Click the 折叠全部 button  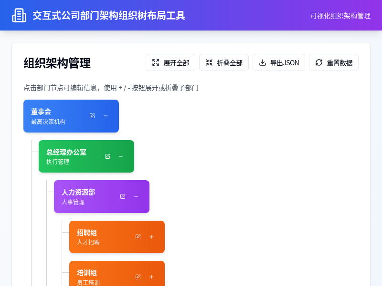[x=223, y=62]
